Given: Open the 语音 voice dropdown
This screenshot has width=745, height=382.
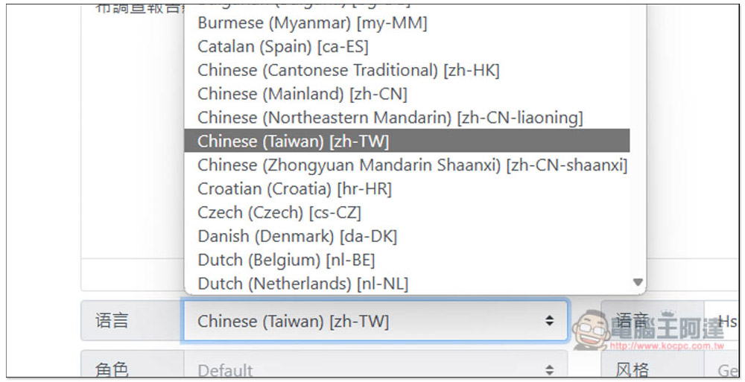Looking at the screenshot, I should [721, 321].
